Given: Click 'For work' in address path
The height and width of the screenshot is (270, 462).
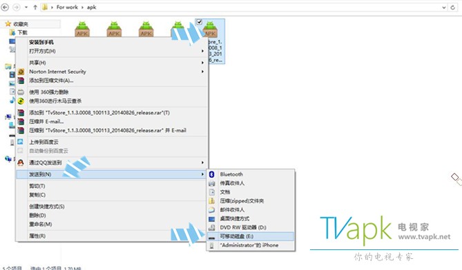Looking at the screenshot, I should pos(67,7).
